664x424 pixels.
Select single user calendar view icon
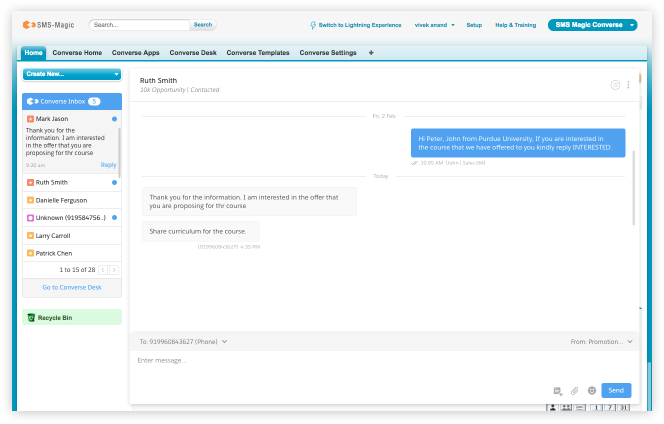[552, 407]
